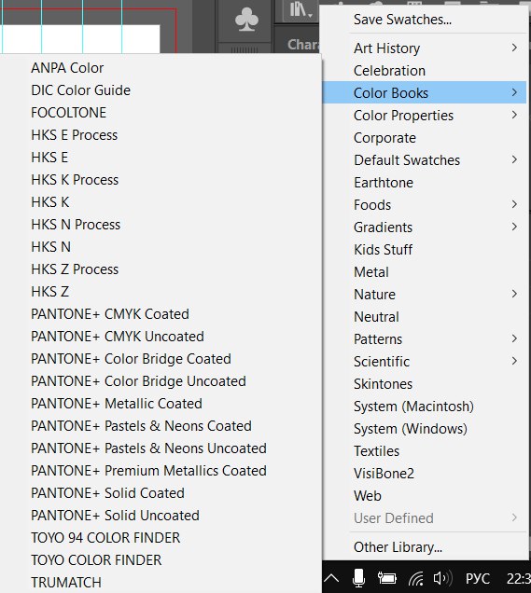Choose PANTONE+ Solid Uncoated
Screen dimensions: 531x593
point(161,515)
